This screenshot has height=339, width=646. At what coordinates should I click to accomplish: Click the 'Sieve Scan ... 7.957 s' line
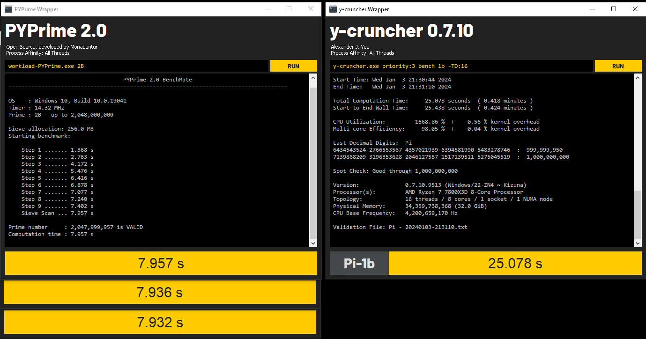click(x=58, y=213)
